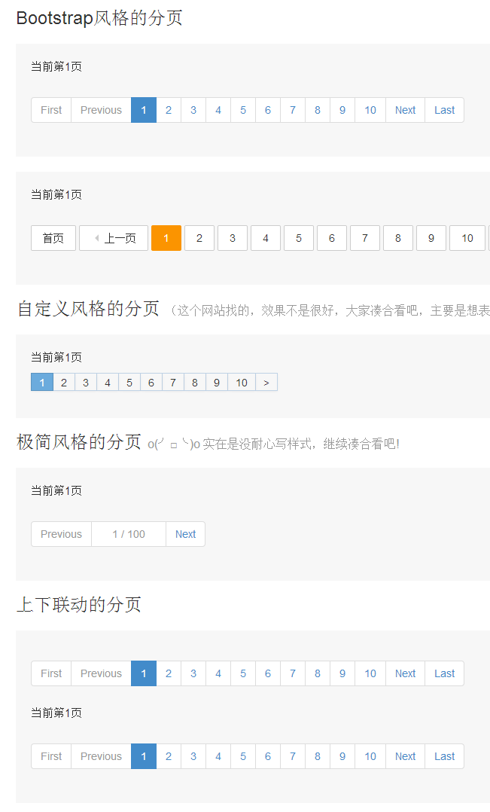Select the orange highlighted page 1 button

click(166, 238)
